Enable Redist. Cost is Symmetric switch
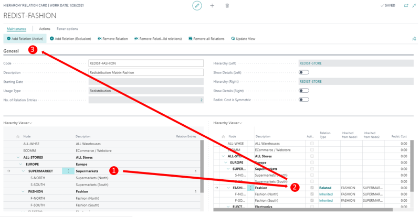The height and width of the screenshot is (217, 420). pos(303,100)
